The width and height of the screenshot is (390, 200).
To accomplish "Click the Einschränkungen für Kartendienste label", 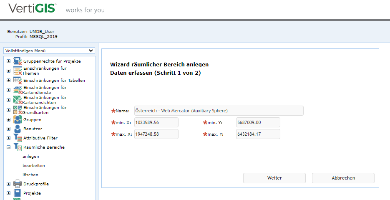I will tap(45, 90).
